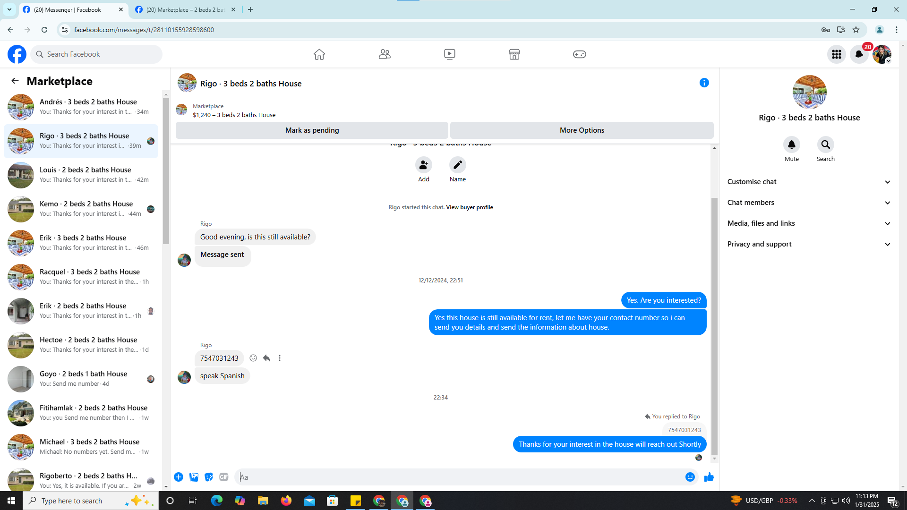Image resolution: width=907 pixels, height=510 pixels.
Task: Expand Customise chat section
Action: pos(809,182)
